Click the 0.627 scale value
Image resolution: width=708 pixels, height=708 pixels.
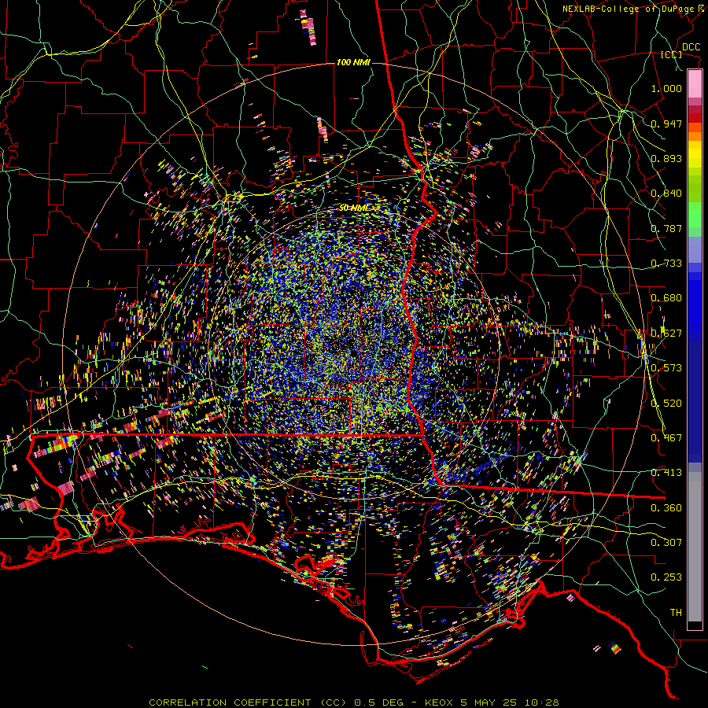pos(666,334)
